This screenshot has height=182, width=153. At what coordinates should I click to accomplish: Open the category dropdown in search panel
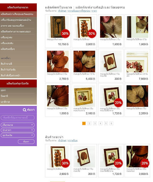pyautogui.click(x=17, y=125)
